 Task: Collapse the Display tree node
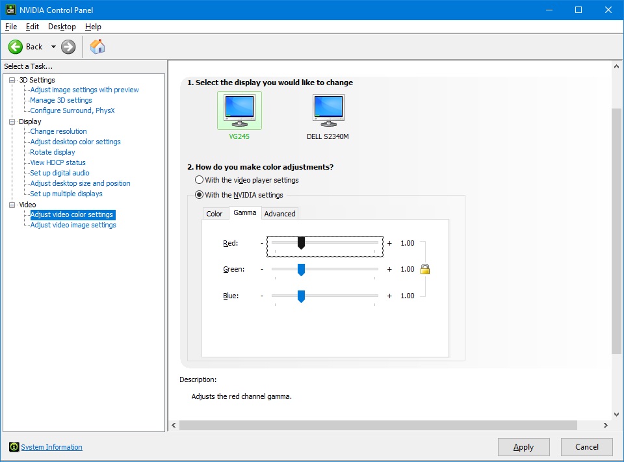12,122
